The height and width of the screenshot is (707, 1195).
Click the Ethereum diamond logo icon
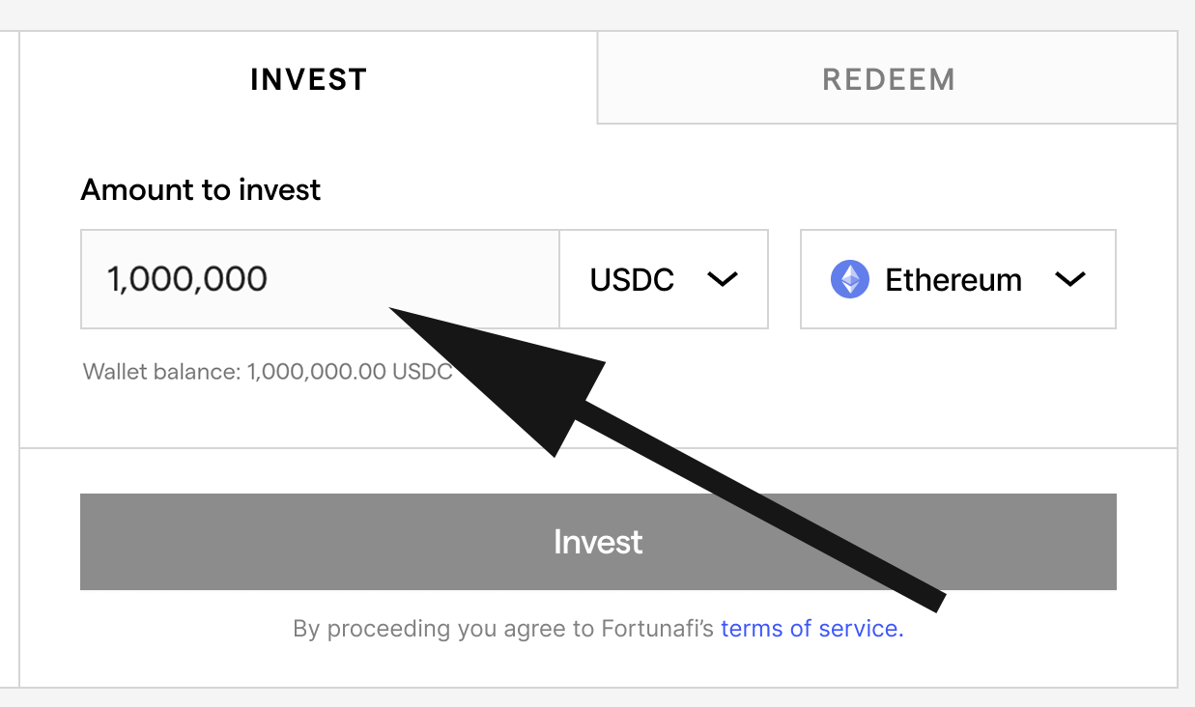[x=850, y=279]
